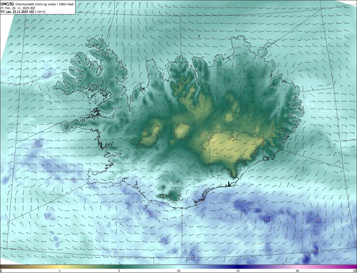Click the colorbar tick label 0
This screenshot has width=357, height=273.
1,271
